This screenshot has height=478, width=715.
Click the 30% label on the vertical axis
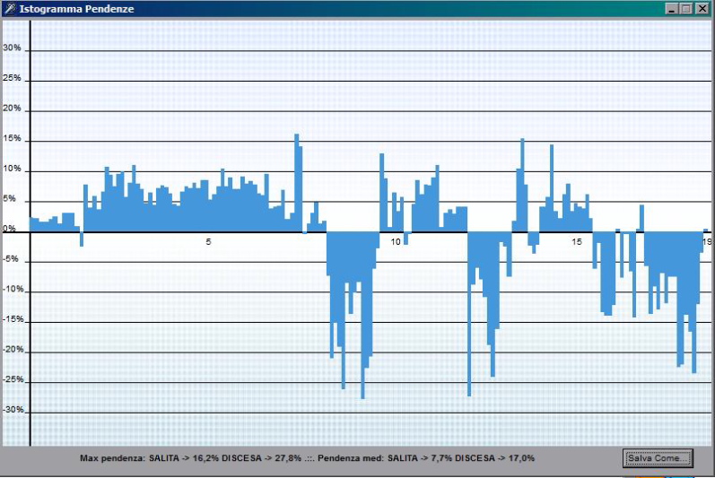(13, 48)
